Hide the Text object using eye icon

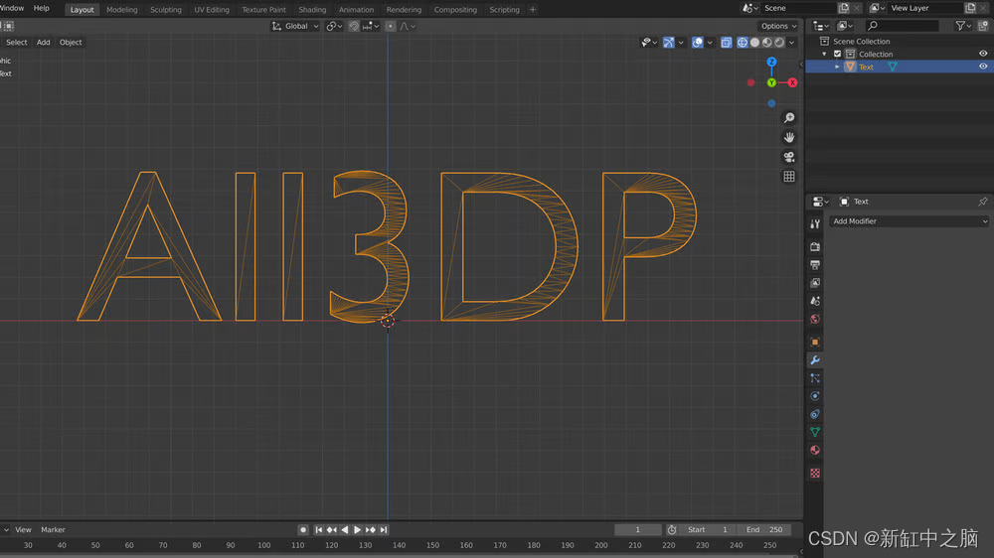coord(983,67)
